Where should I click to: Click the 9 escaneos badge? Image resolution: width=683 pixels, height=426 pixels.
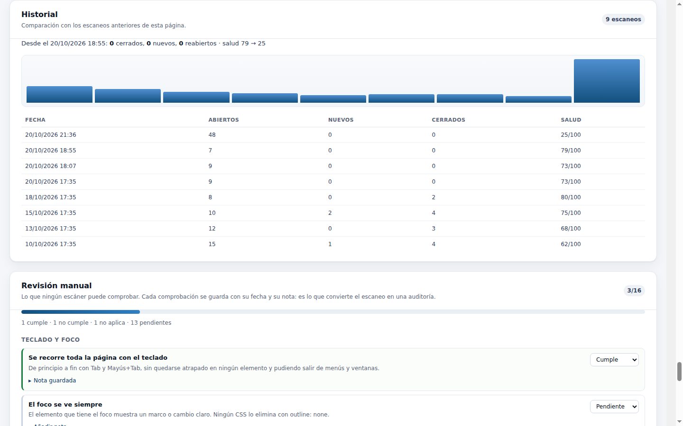(x=623, y=19)
